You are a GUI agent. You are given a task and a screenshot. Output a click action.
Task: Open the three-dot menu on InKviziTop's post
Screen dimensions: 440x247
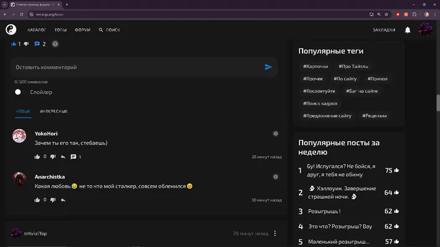tap(275, 233)
